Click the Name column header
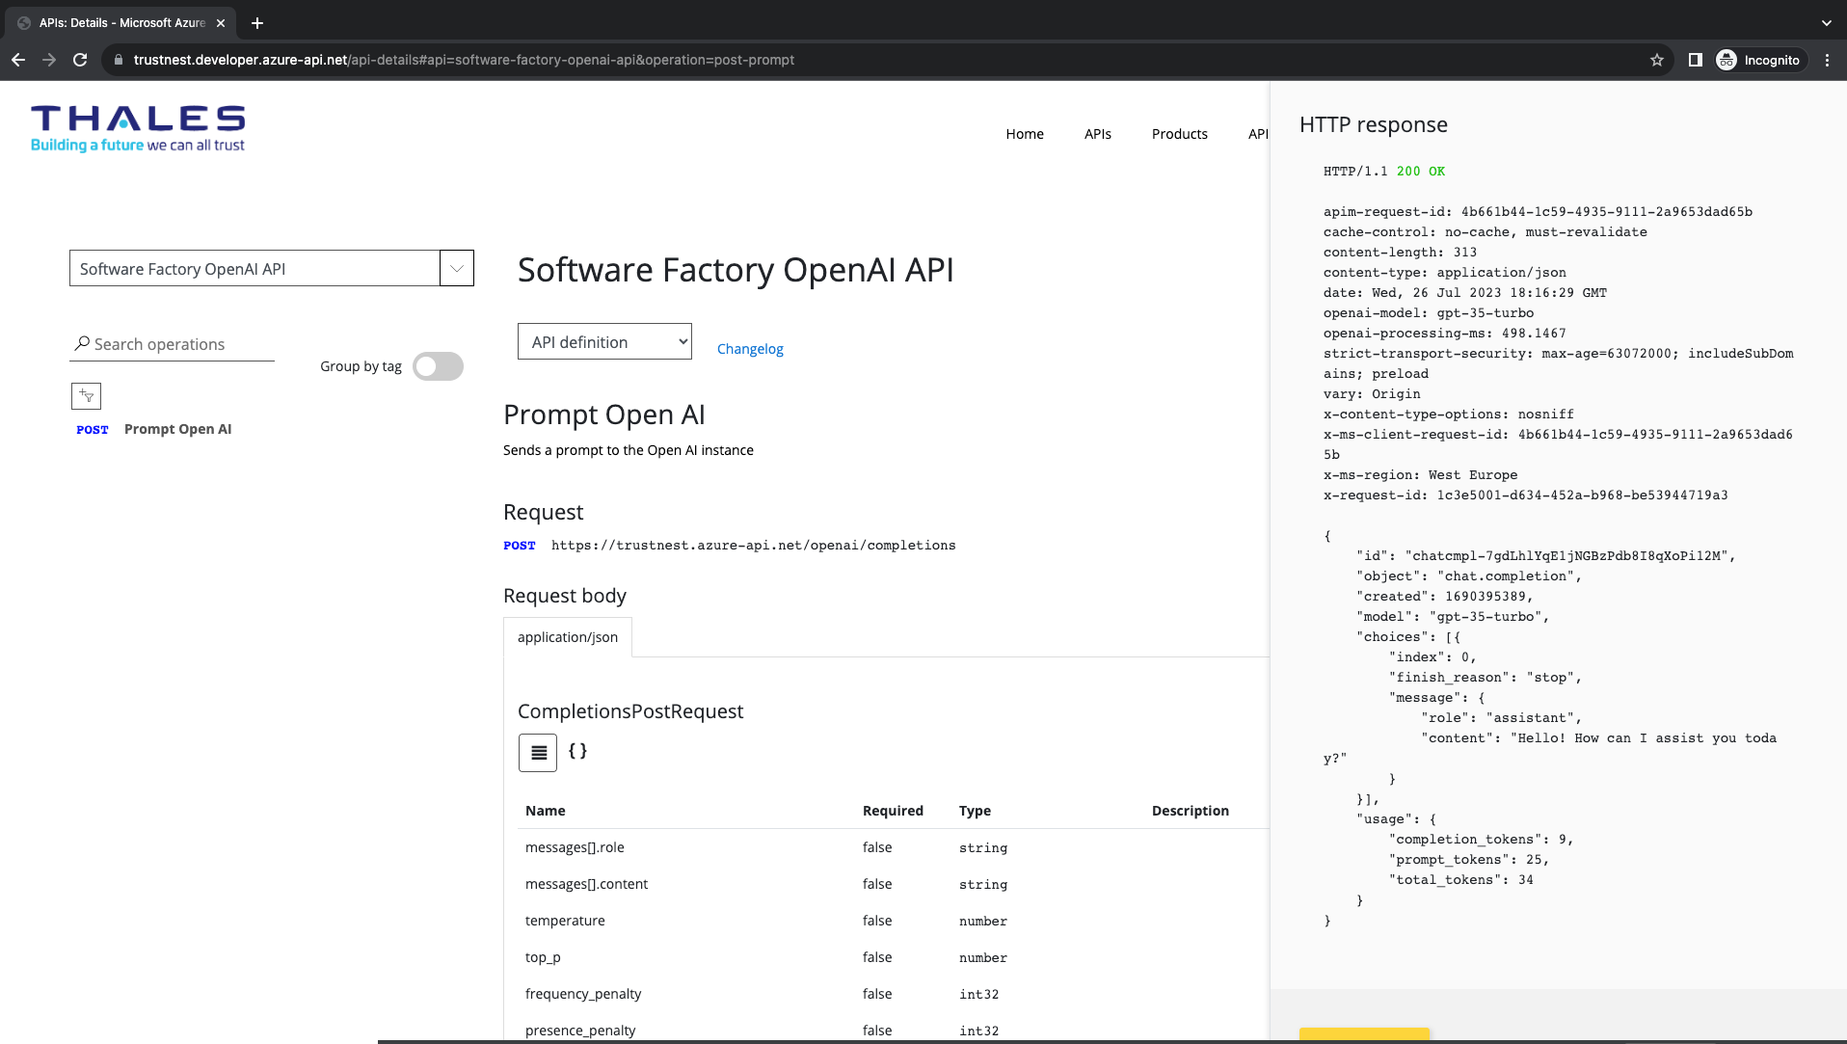Screen dimensions: 1847x1044 coord(546,811)
